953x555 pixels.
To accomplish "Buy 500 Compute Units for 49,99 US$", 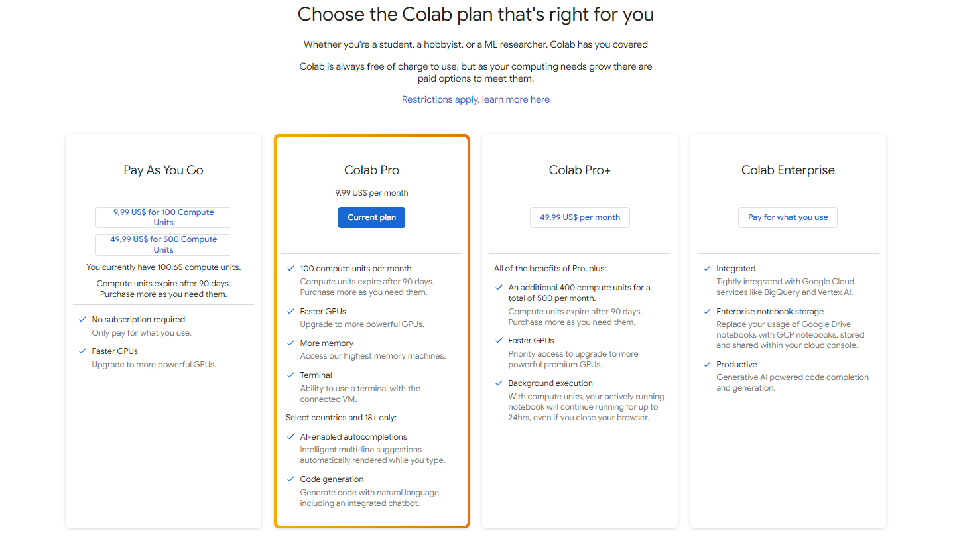I will pyautogui.click(x=163, y=245).
